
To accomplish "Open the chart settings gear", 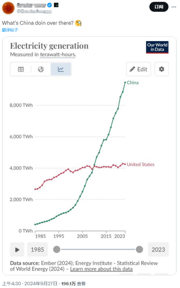I will pyautogui.click(x=161, y=69).
